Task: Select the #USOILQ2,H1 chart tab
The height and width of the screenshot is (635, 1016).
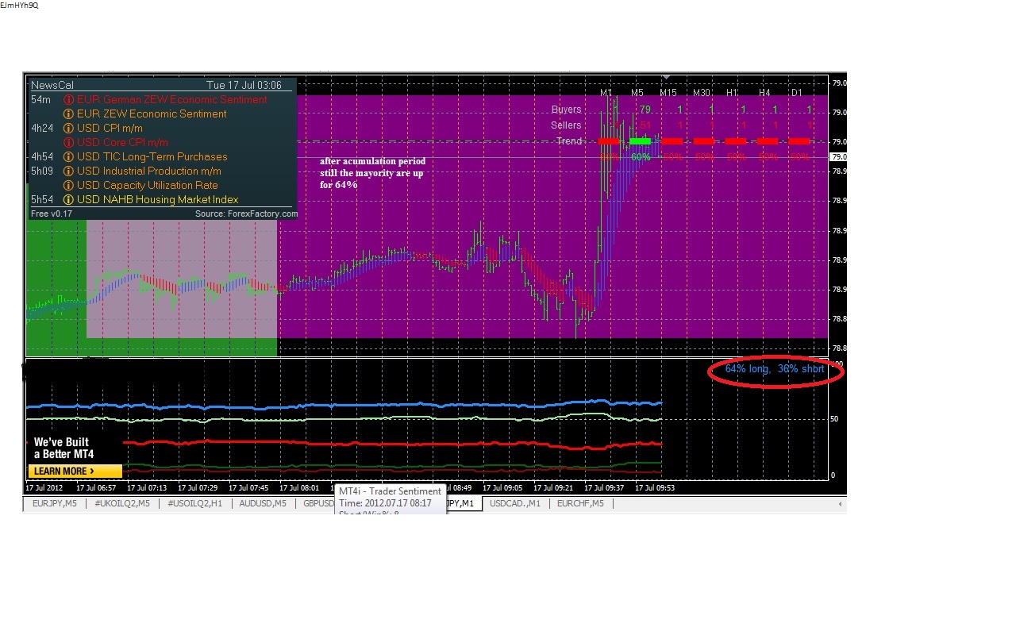Action: tap(194, 503)
